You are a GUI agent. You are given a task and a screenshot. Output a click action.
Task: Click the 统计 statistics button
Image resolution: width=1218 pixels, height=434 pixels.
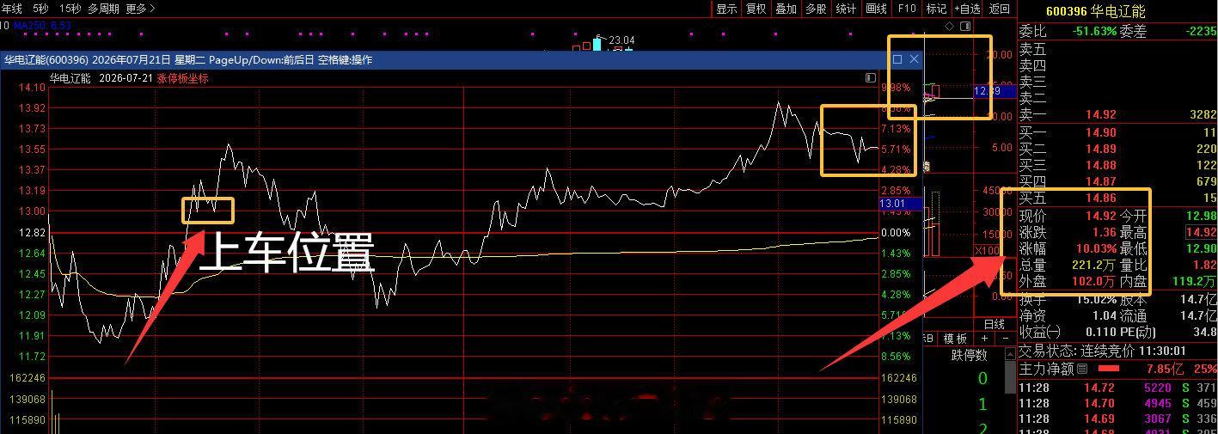[846, 9]
